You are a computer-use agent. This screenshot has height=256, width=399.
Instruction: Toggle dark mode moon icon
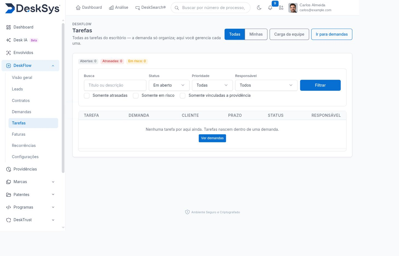click(259, 8)
